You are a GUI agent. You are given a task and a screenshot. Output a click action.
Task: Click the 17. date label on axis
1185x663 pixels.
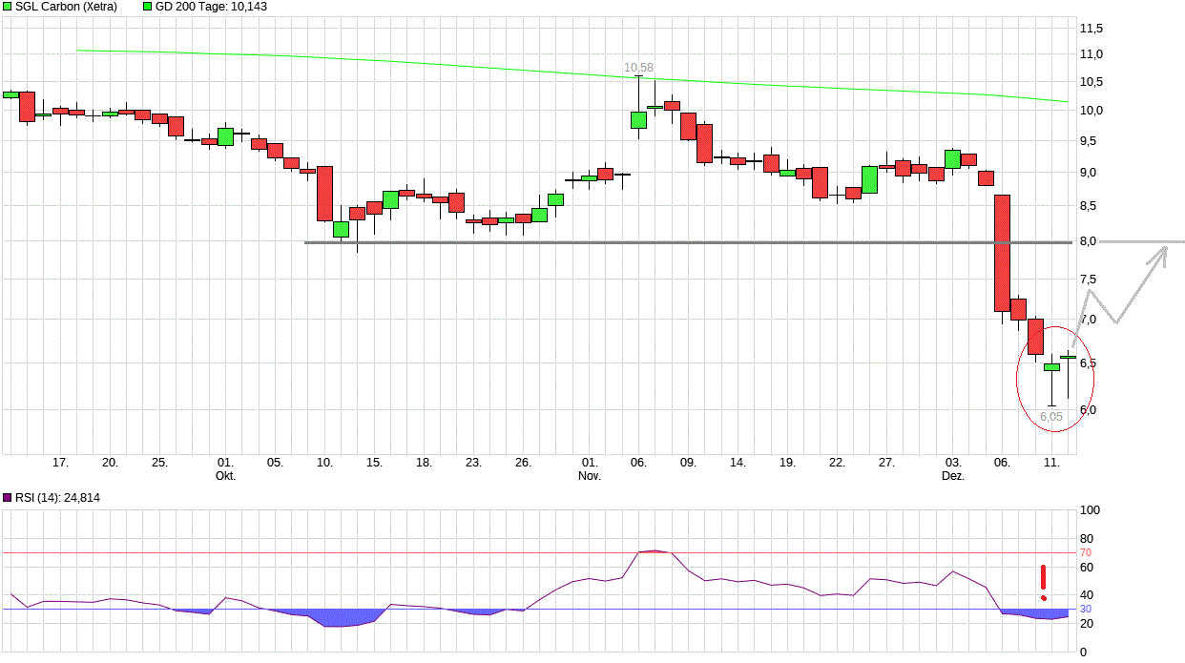pos(60,462)
